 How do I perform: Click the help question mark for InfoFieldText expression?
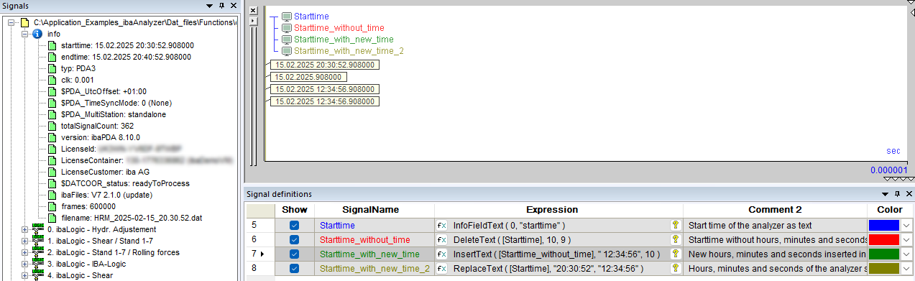[675, 225]
